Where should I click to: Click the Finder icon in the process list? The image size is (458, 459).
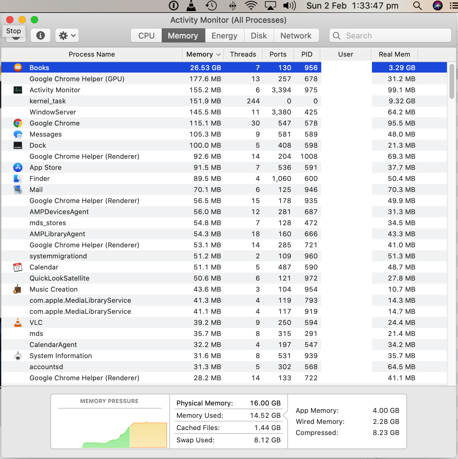click(18, 178)
